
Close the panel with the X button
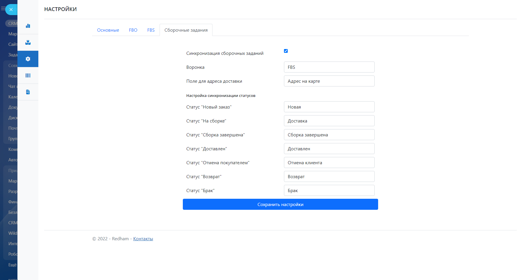[11, 10]
